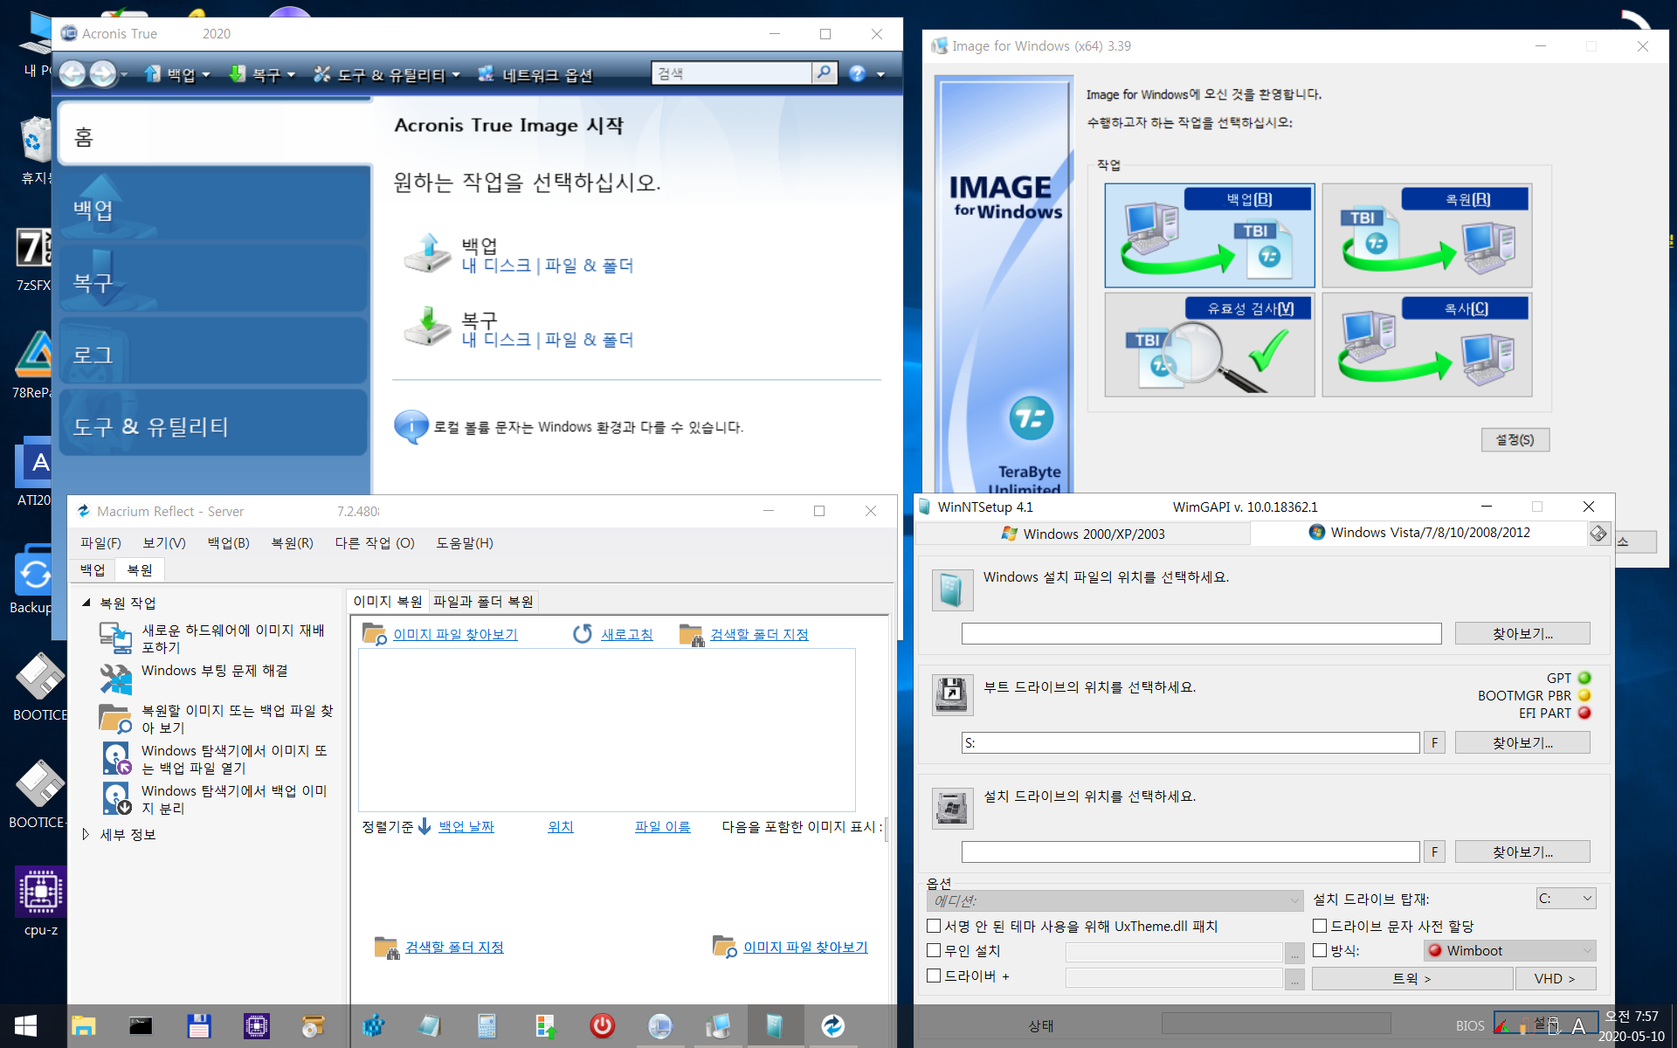Open 설치 드라이브 탑재 C: dropdown
The height and width of the screenshot is (1048, 1677).
click(x=1566, y=899)
